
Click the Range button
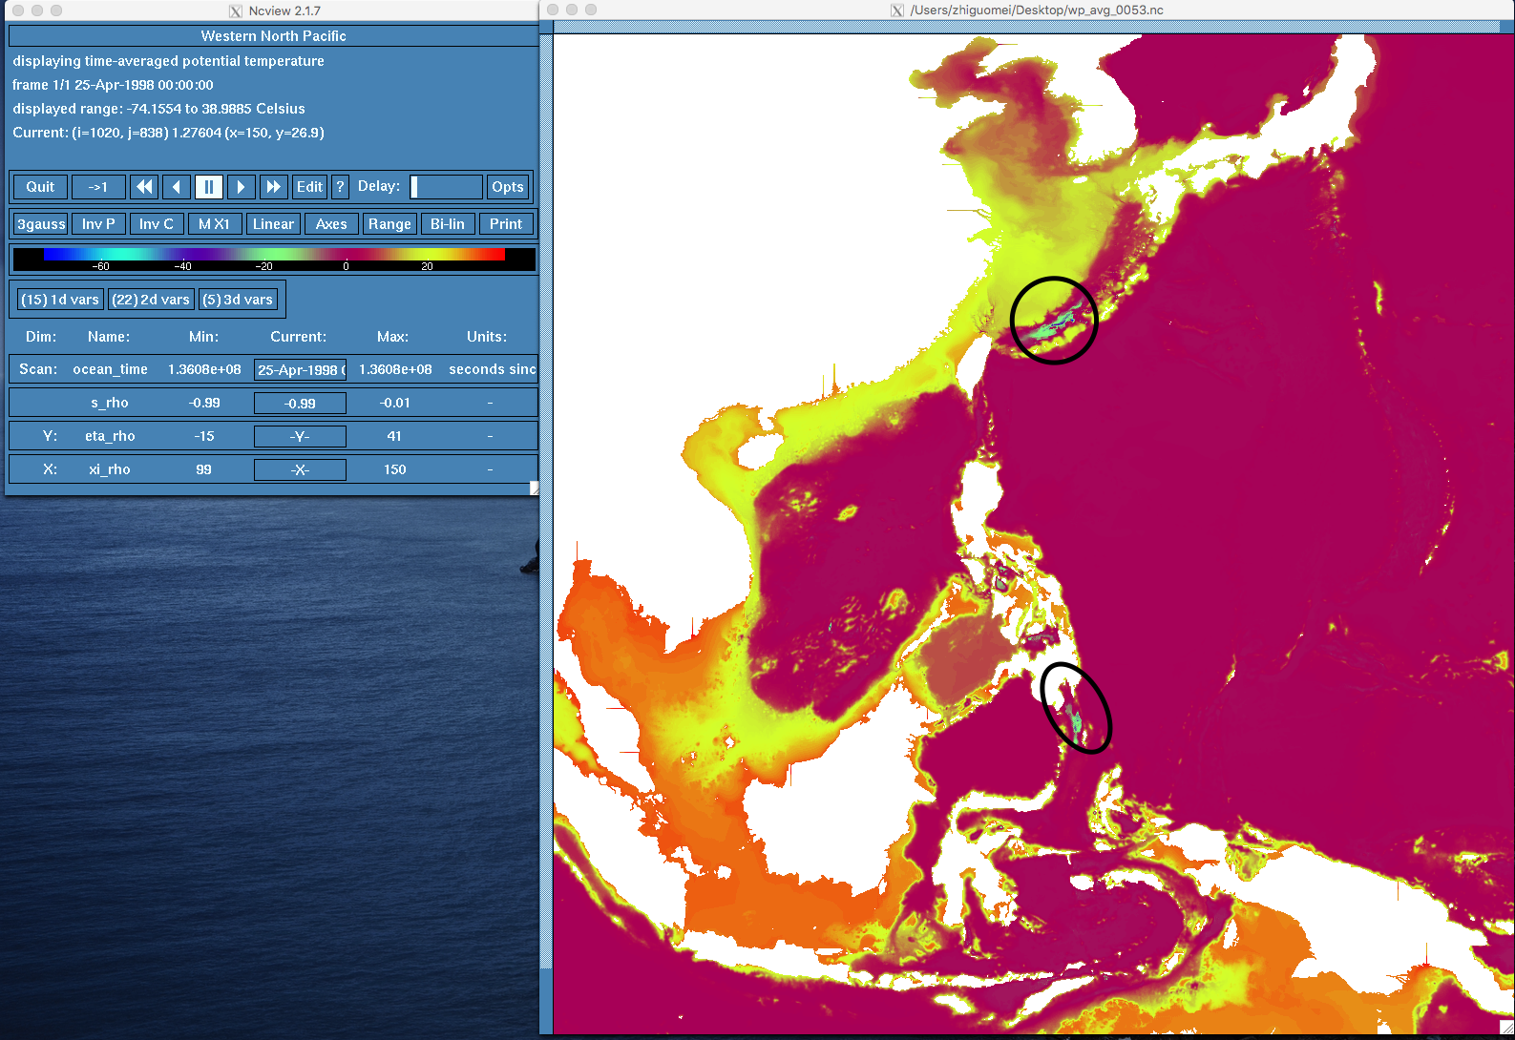389,224
